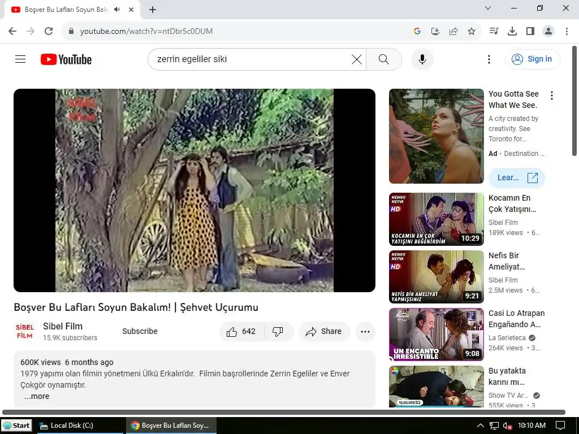The image size is (579, 434).
Task: Click the address bar URL
Action: [x=146, y=31]
